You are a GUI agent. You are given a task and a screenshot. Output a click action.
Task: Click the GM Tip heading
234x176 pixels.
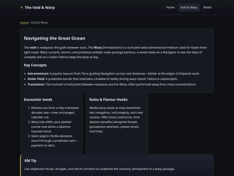coord(30,161)
